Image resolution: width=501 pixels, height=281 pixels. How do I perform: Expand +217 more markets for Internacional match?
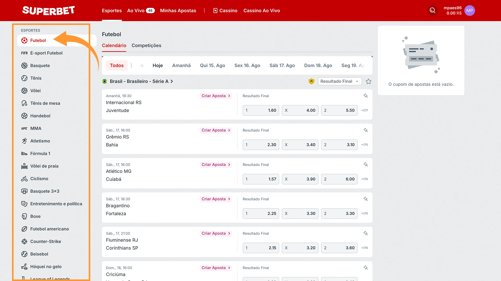pyautogui.click(x=365, y=110)
